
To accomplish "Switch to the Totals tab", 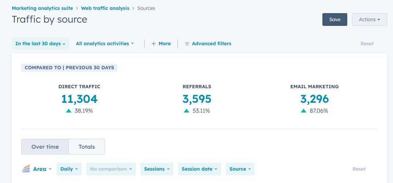I will click(x=87, y=147).
